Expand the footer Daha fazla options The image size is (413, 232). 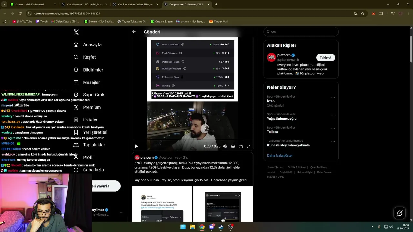tap(324, 172)
